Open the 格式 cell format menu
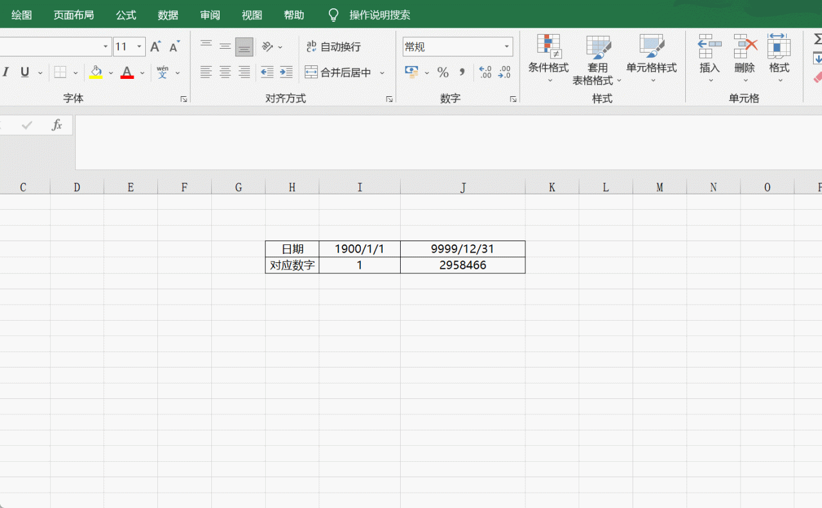822x508 pixels. click(779, 59)
